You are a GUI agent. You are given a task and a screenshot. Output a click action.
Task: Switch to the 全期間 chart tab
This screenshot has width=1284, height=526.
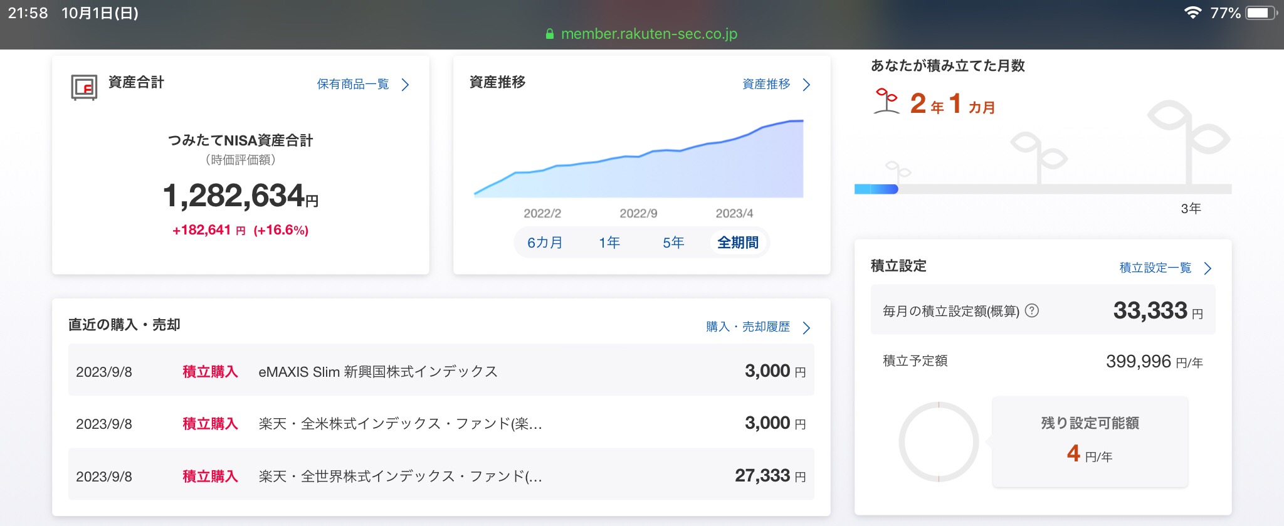click(737, 243)
